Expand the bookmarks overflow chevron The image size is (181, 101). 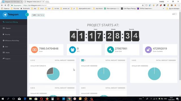(163, 8)
